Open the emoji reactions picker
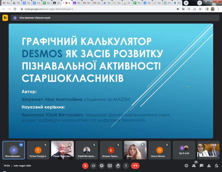The image size is (222, 172). click(x=102, y=166)
